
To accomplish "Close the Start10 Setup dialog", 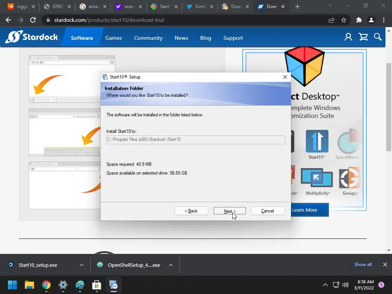I will (x=285, y=77).
